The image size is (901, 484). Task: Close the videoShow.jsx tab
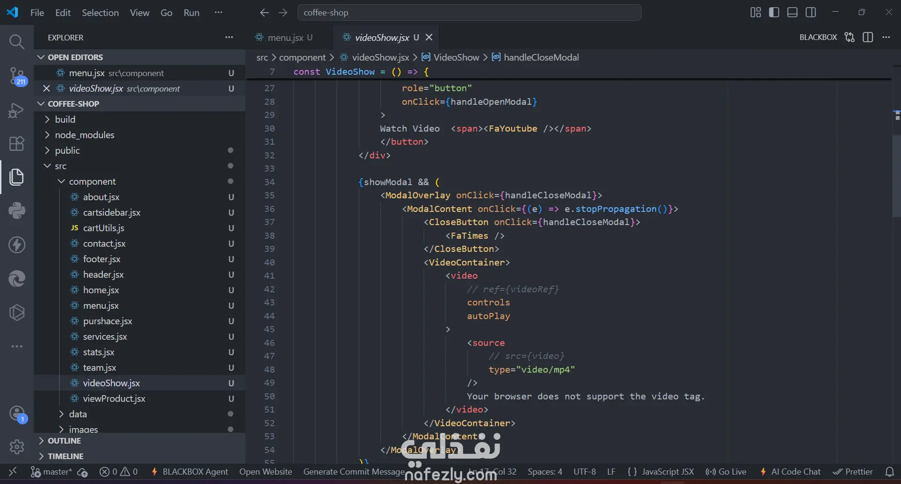click(429, 37)
